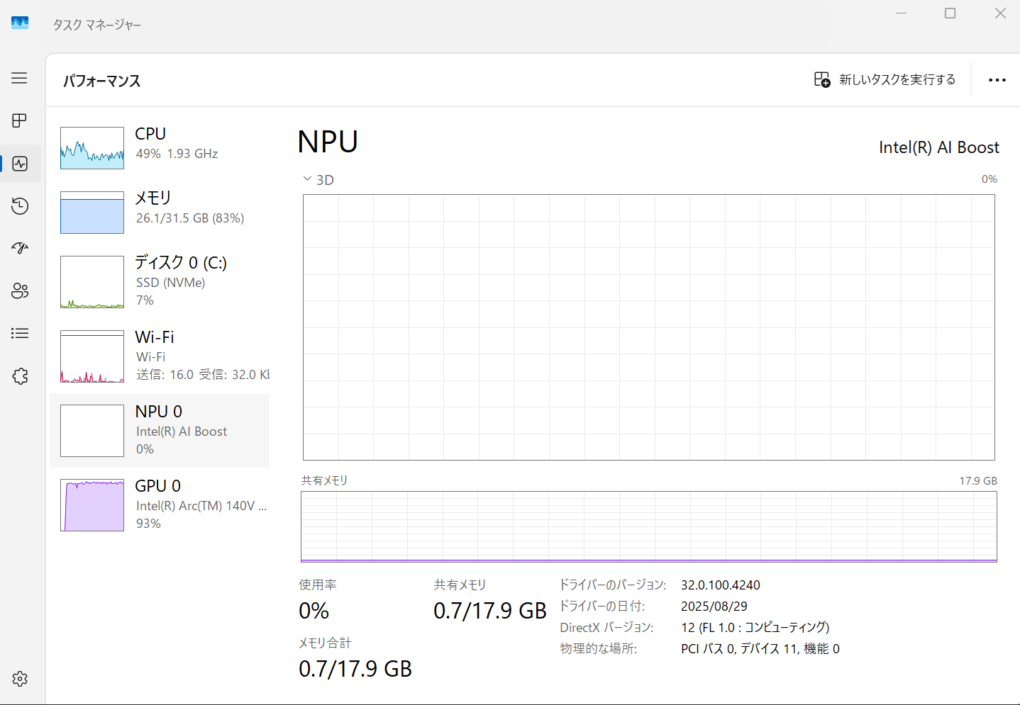
Task: Open Task Manager settings gear
Action: [x=20, y=679]
